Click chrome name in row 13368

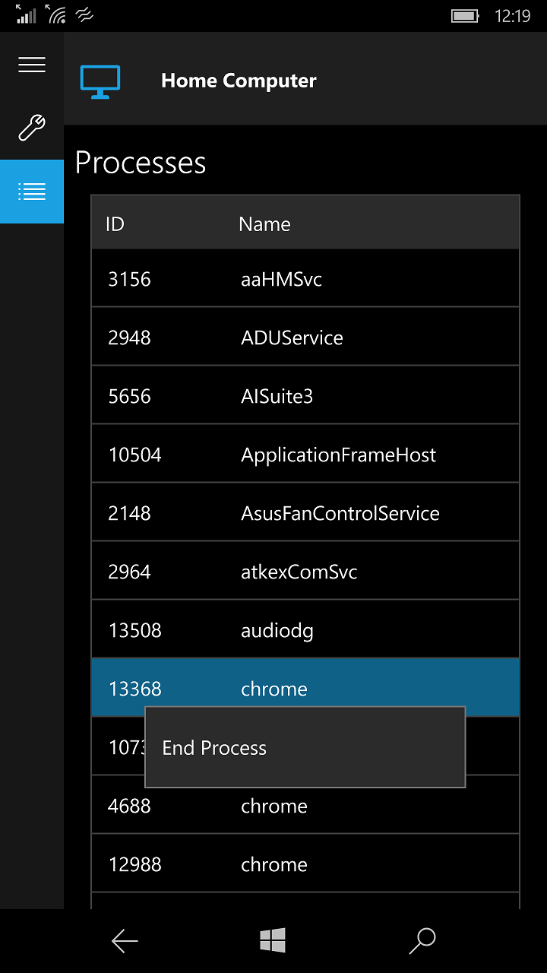pyautogui.click(x=274, y=689)
